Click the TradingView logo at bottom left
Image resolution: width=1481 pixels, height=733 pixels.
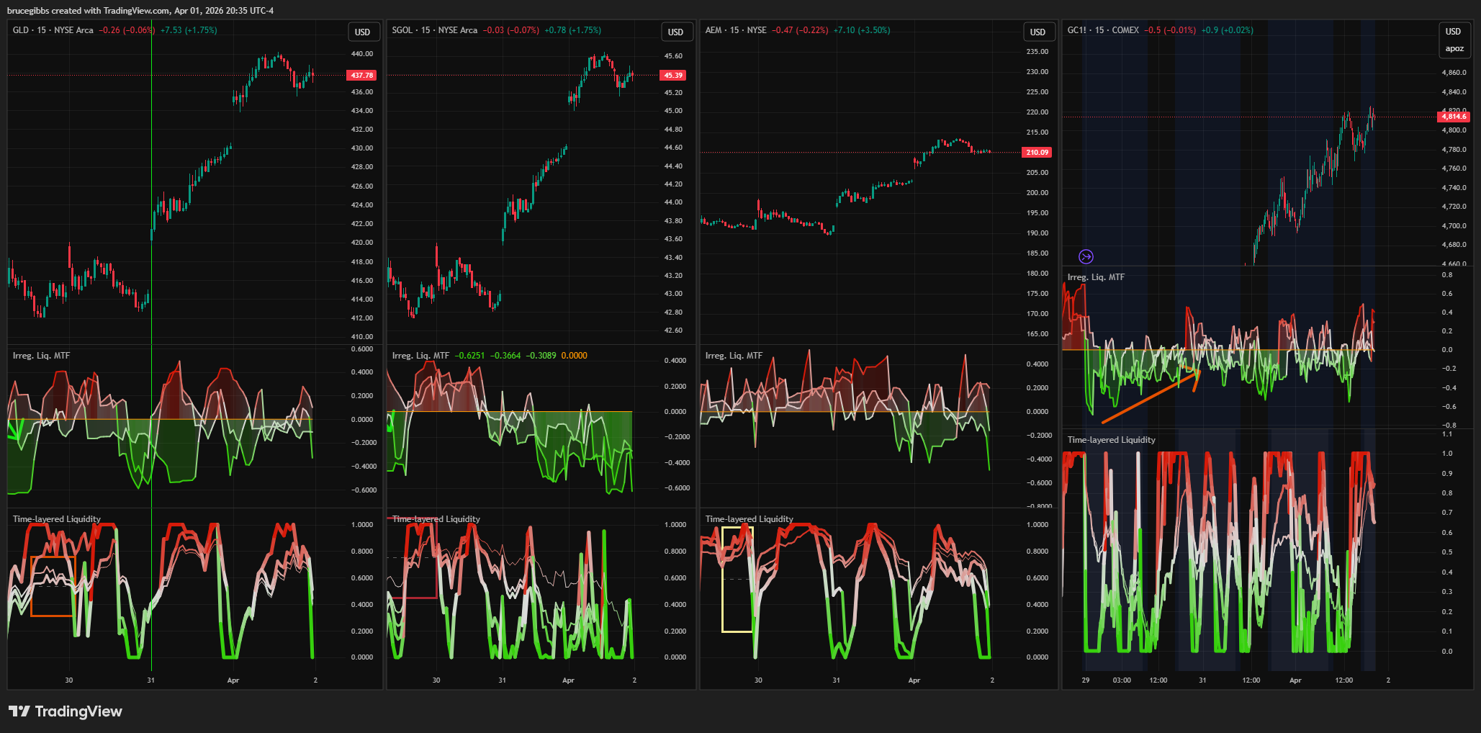(66, 711)
